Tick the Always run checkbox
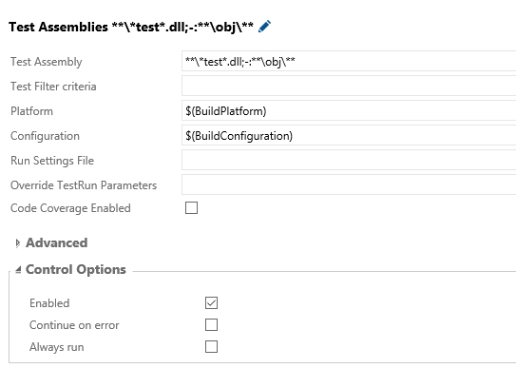516x368 pixels. 211,346
